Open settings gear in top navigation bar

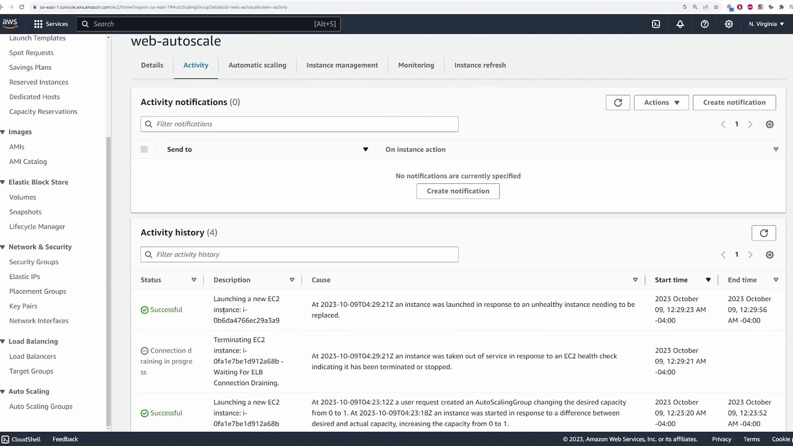tap(729, 24)
